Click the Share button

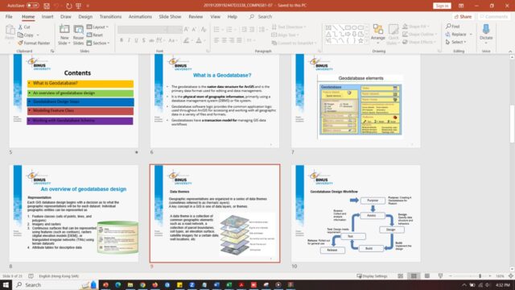(463, 16)
